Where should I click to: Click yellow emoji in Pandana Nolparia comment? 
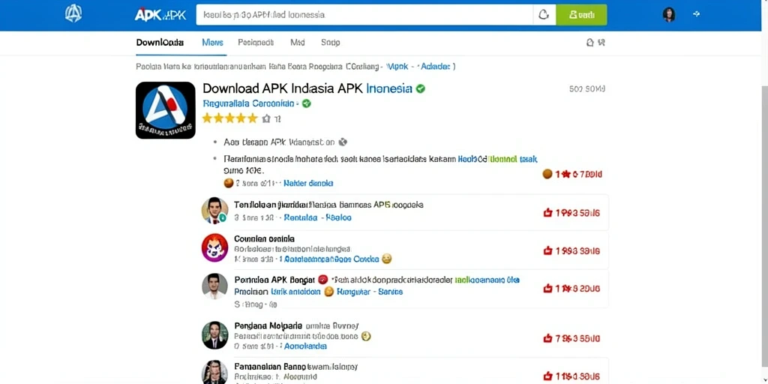(x=366, y=337)
